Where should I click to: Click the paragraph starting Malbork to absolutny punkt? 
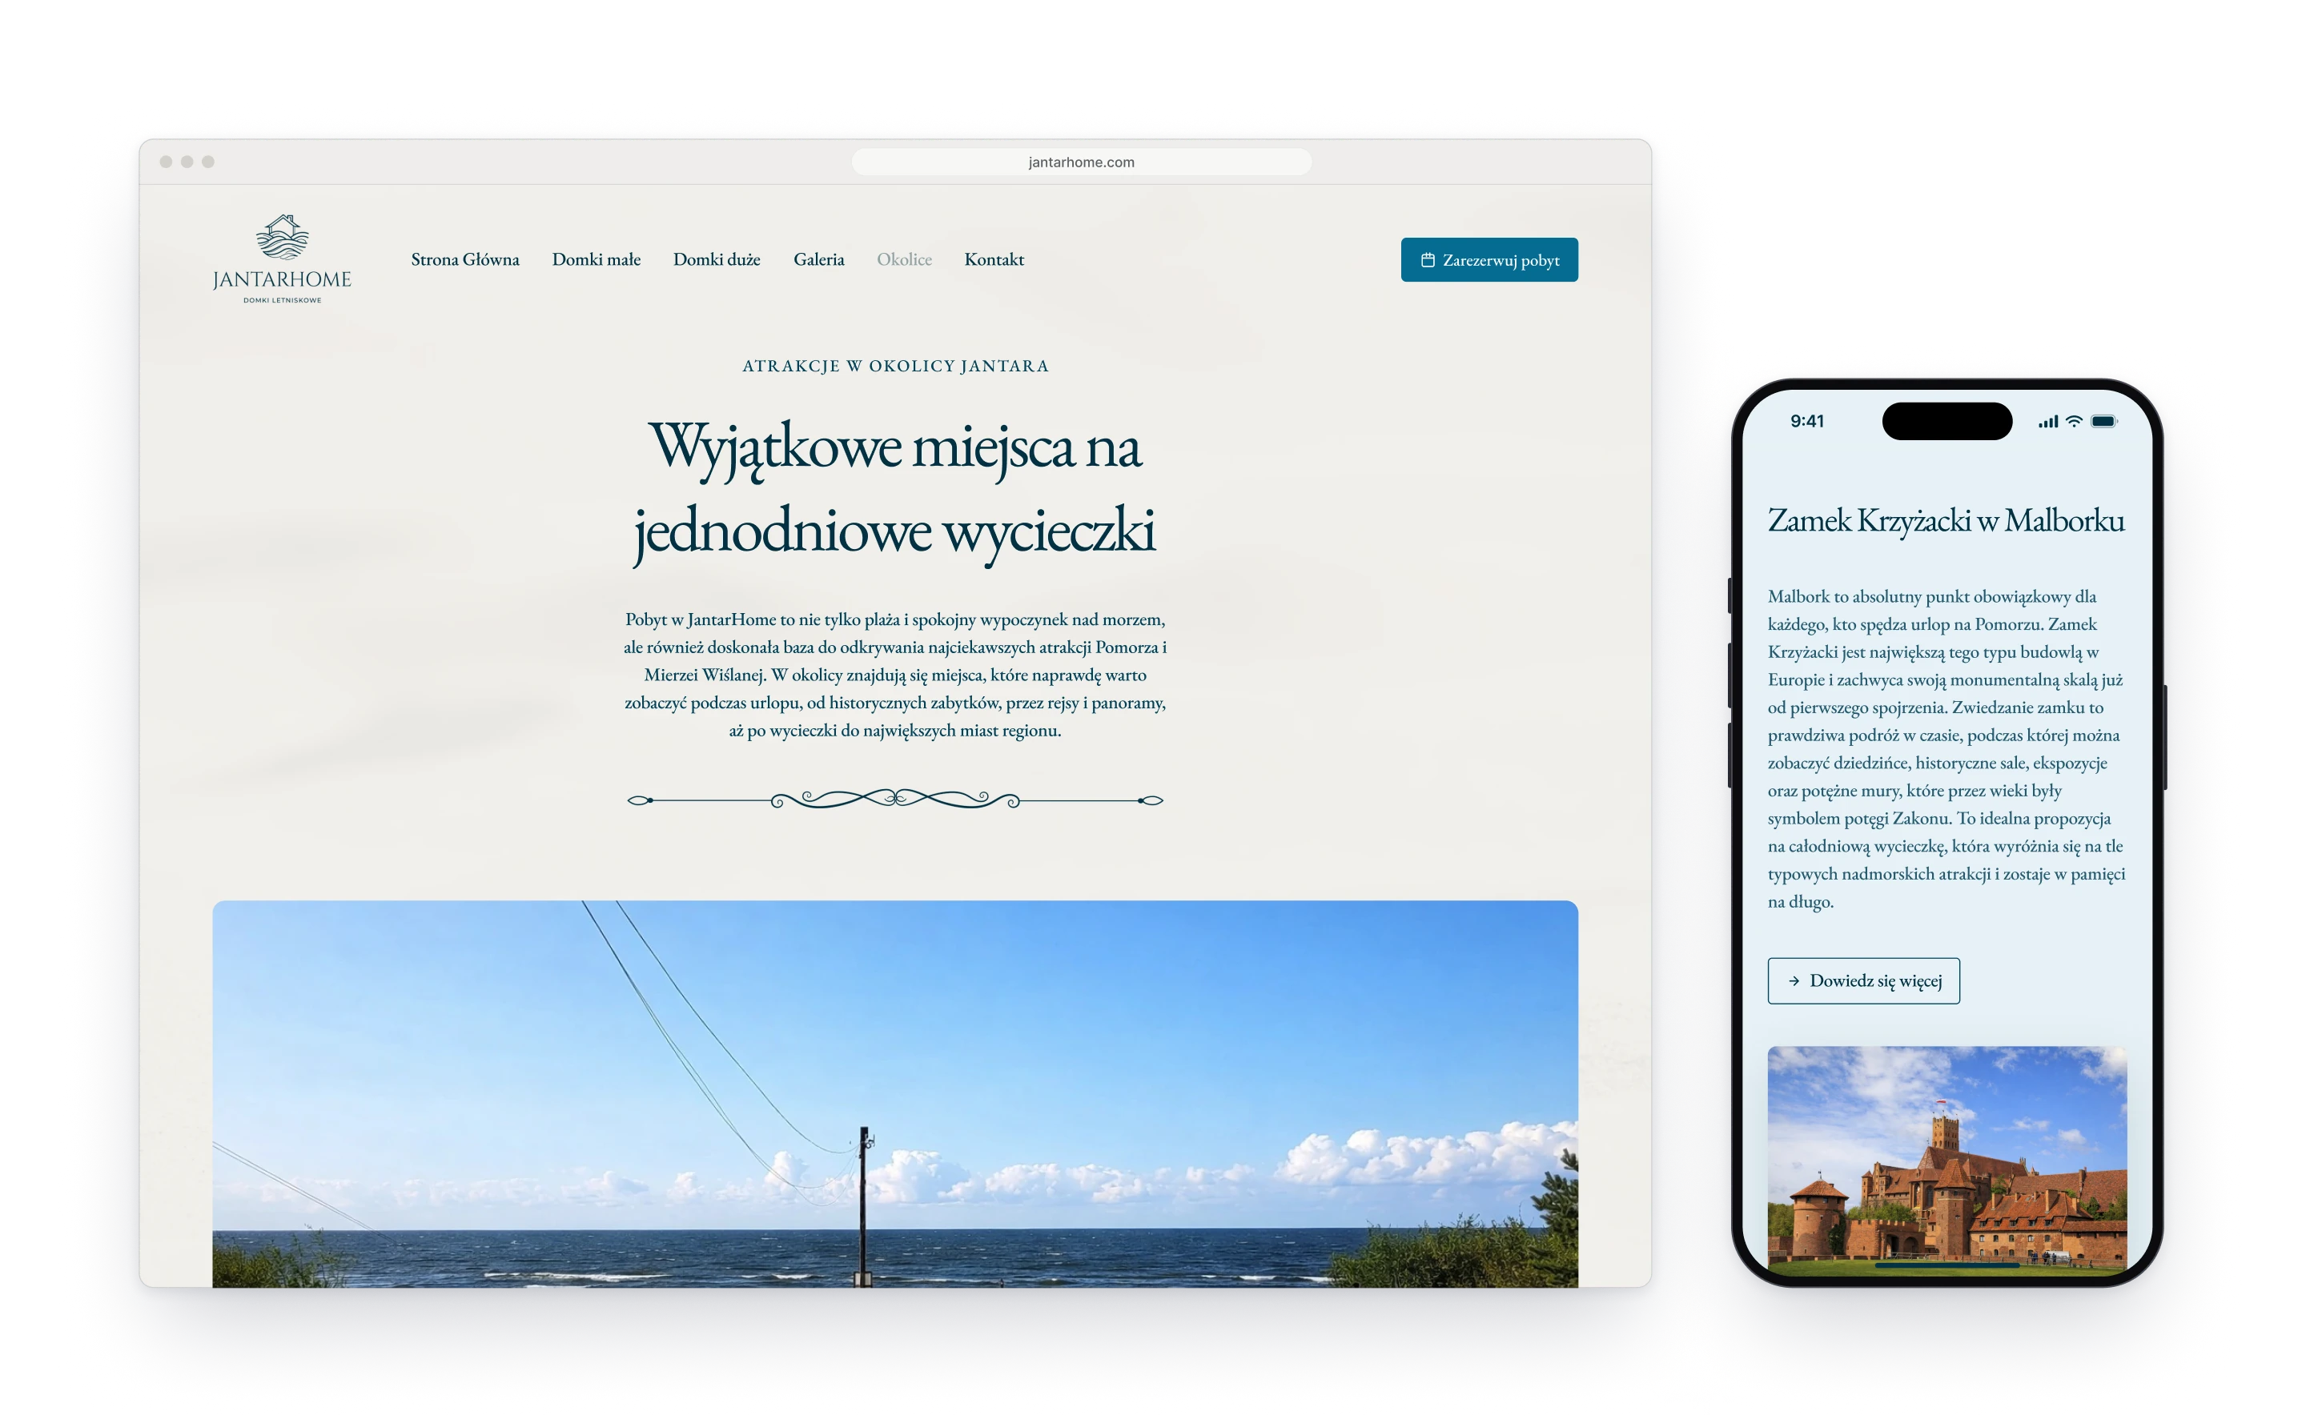coord(1946,748)
